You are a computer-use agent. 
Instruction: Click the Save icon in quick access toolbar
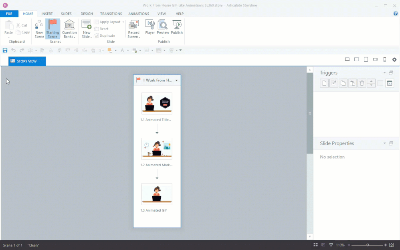tap(5, 50)
